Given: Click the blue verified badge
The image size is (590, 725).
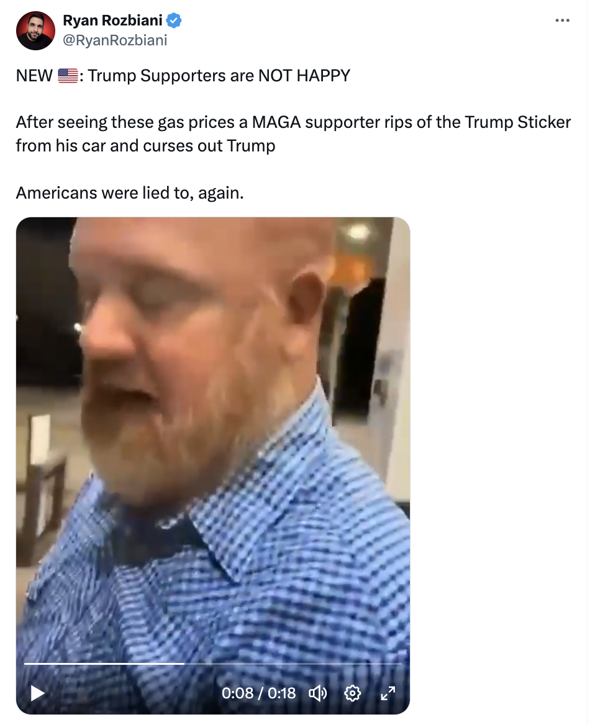Looking at the screenshot, I should pos(174,20).
